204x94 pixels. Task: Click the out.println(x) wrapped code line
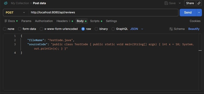[51, 49]
